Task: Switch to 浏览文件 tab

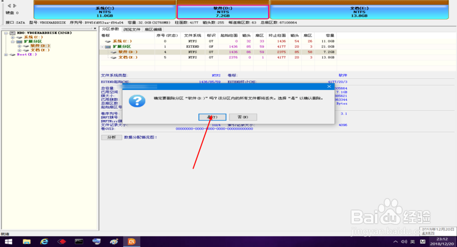Action: (x=132, y=29)
